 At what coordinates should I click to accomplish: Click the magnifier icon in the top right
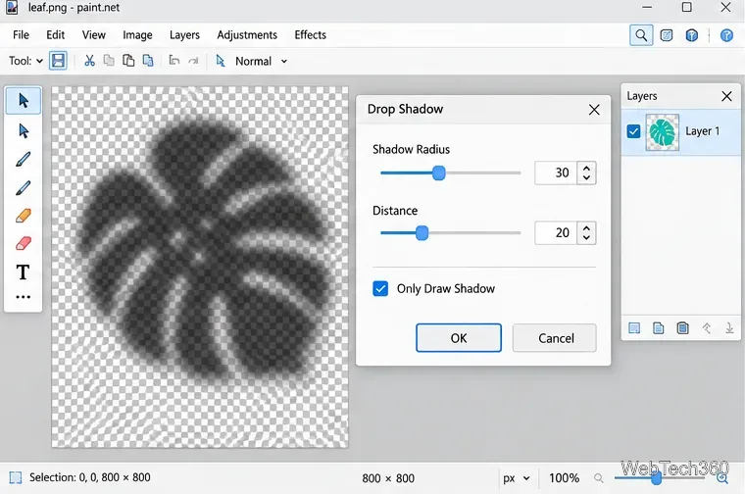coord(641,35)
